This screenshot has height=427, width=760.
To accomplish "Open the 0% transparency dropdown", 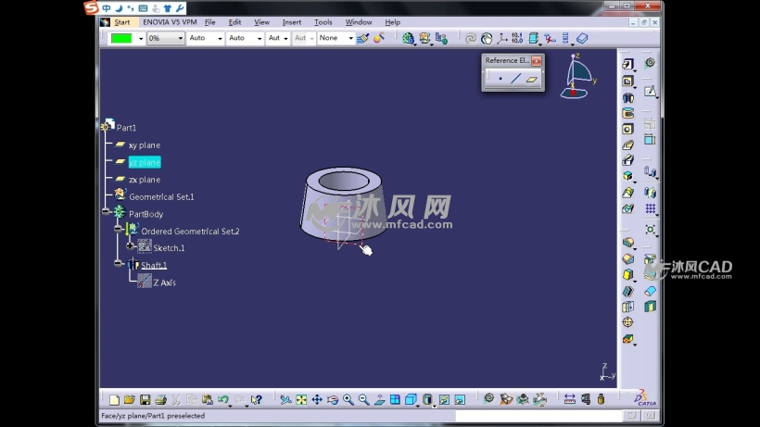I will [x=166, y=38].
